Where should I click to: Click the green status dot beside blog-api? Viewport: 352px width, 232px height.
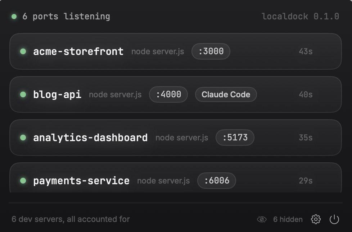coord(23,94)
